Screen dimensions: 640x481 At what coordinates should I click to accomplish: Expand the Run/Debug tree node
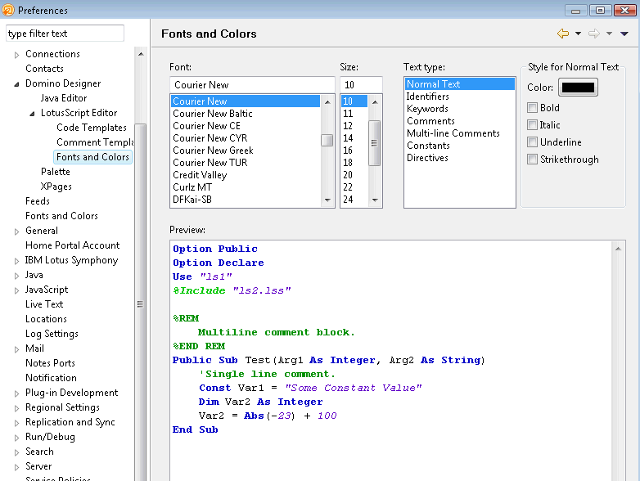coord(16,438)
